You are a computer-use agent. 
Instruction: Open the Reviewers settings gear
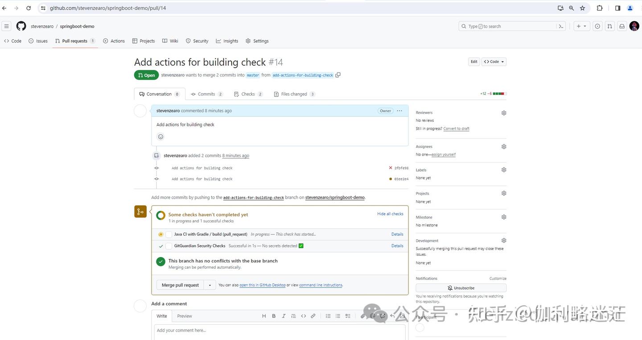503,113
